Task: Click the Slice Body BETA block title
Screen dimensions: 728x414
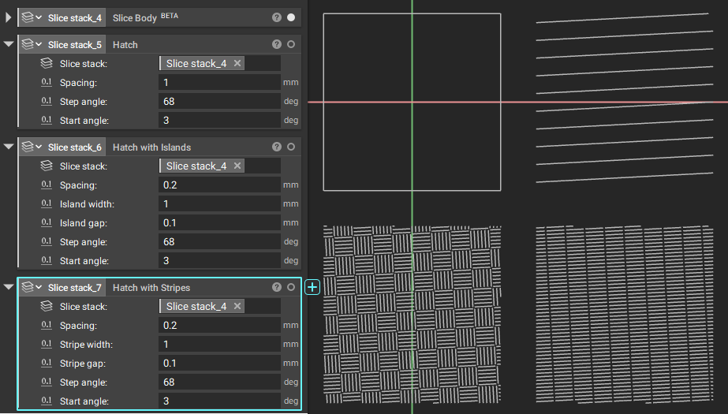Action: (145, 17)
